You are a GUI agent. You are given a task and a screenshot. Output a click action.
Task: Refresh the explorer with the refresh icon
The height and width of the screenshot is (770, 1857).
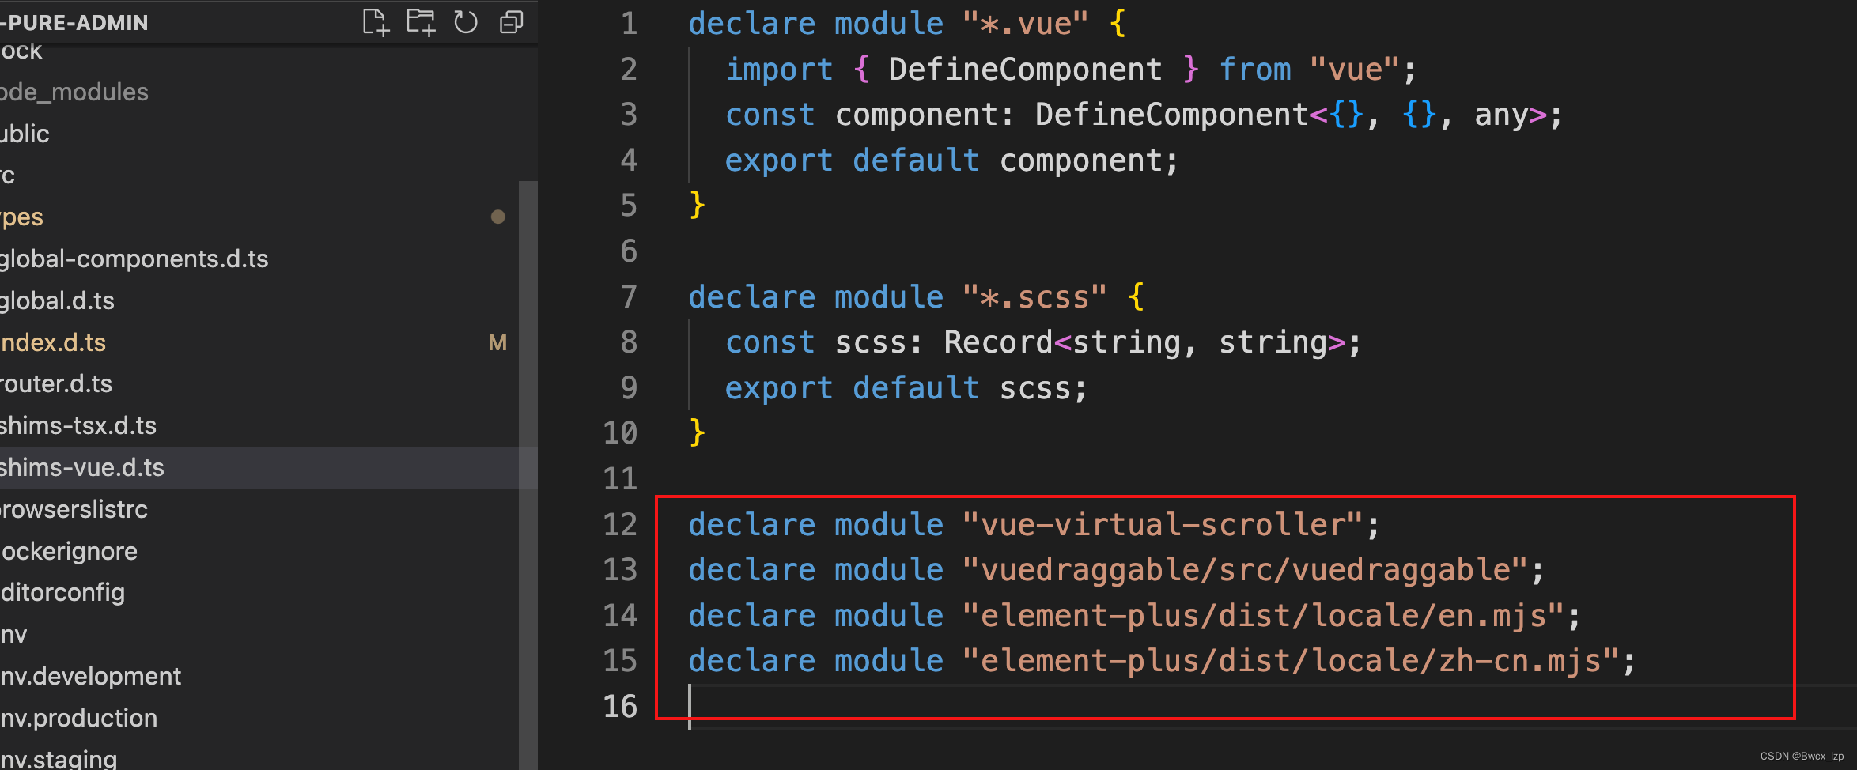point(466,22)
